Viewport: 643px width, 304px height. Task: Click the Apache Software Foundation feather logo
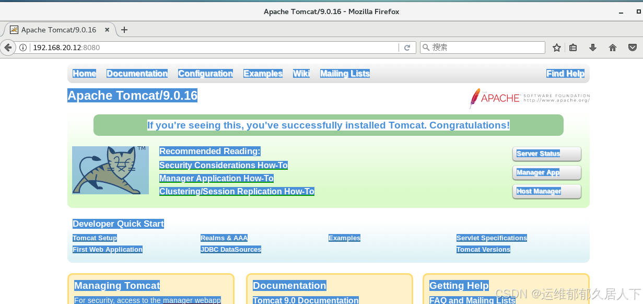point(530,98)
